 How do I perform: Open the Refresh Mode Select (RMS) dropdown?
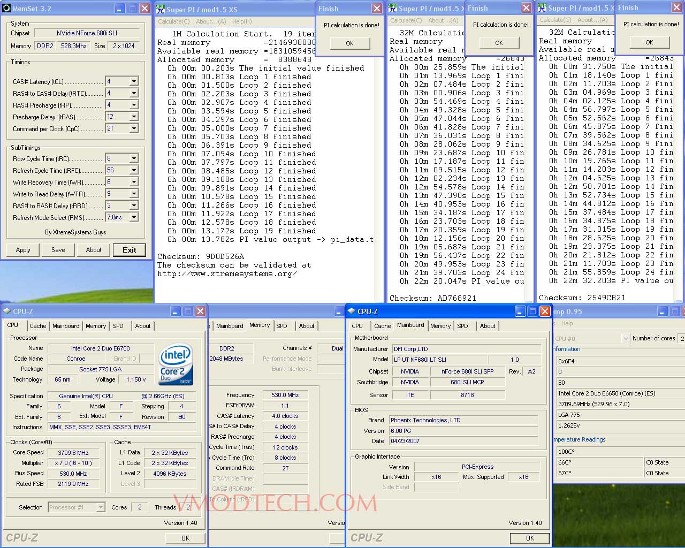[134, 217]
